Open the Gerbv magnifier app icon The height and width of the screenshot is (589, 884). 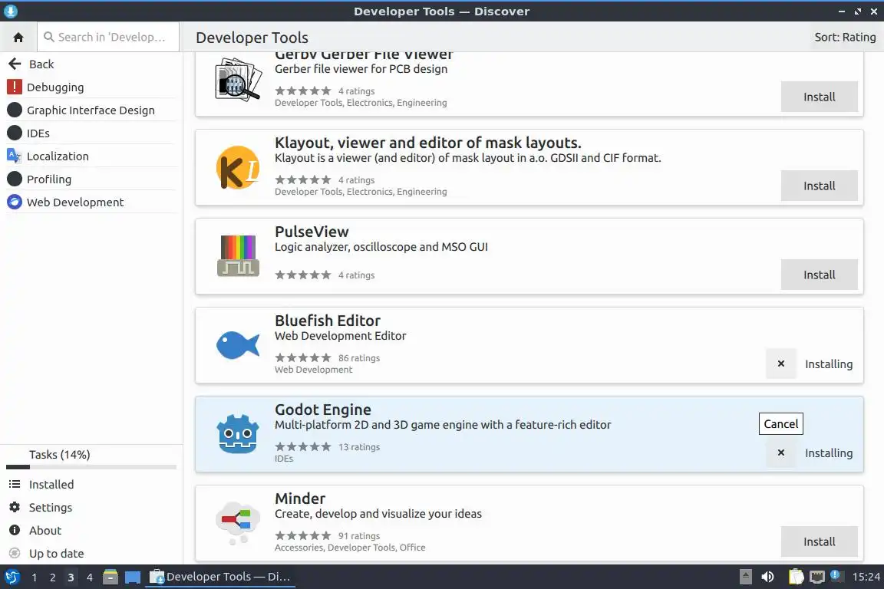[238, 80]
